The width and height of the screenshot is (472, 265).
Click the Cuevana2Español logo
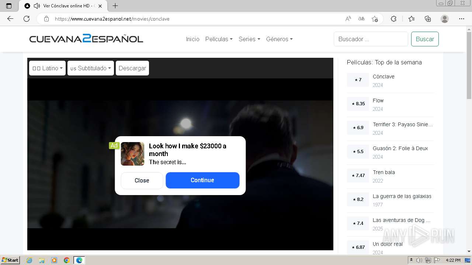(86, 39)
